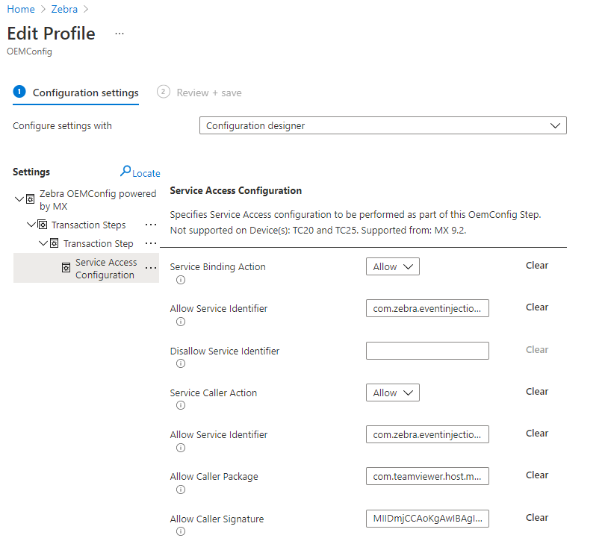Click info icon under Service Caller Action

point(180,405)
